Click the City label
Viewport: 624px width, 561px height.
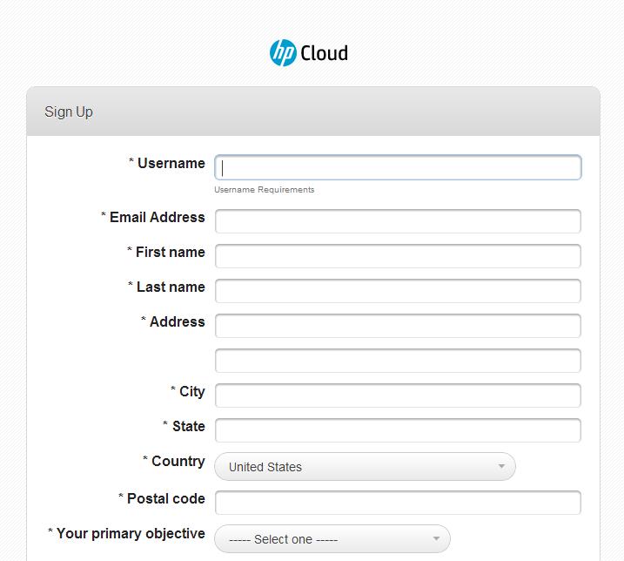point(192,392)
